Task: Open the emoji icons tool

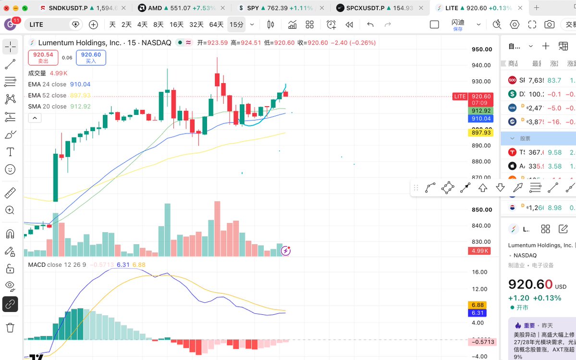Action: point(10,169)
